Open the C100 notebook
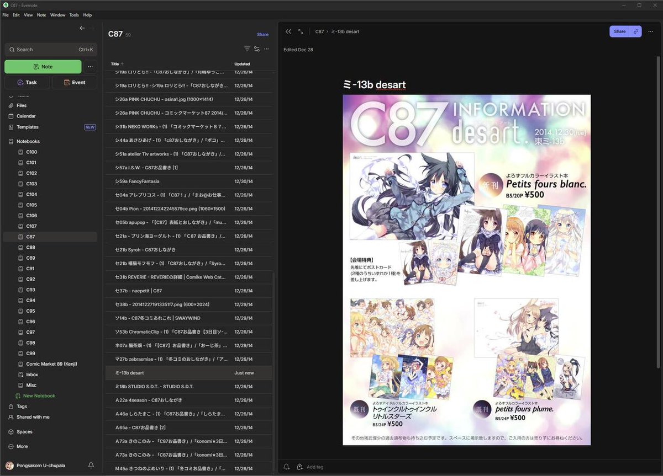The image size is (663, 476). (x=31, y=152)
